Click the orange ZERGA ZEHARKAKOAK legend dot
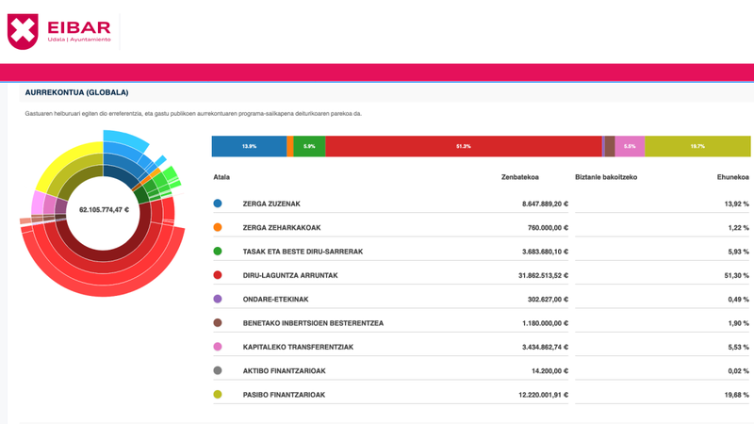The height and width of the screenshot is (424, 754). [218, 227]
